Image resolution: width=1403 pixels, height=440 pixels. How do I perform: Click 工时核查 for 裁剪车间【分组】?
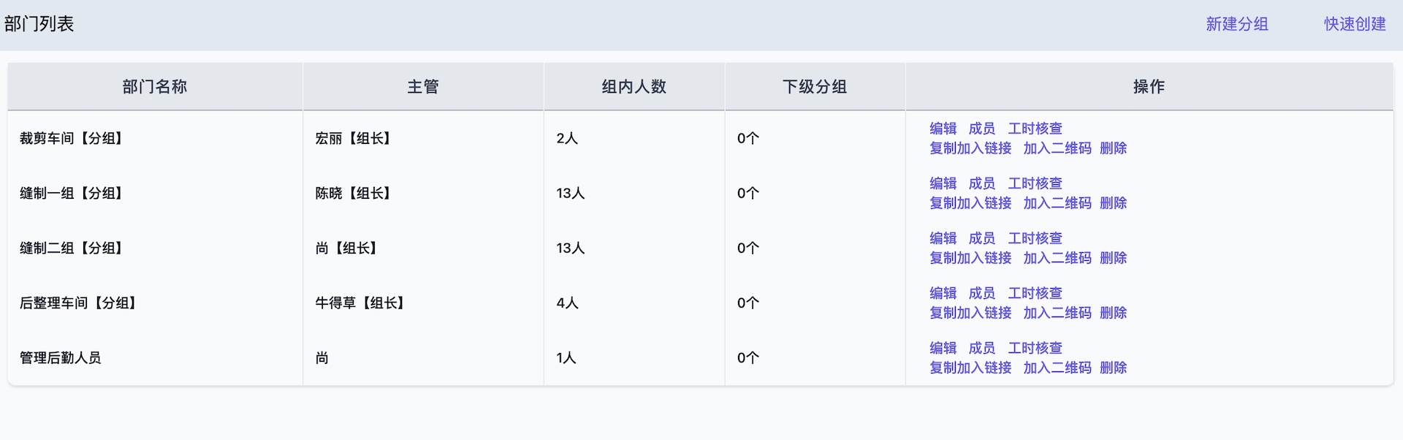click(x=1035, y=128)
